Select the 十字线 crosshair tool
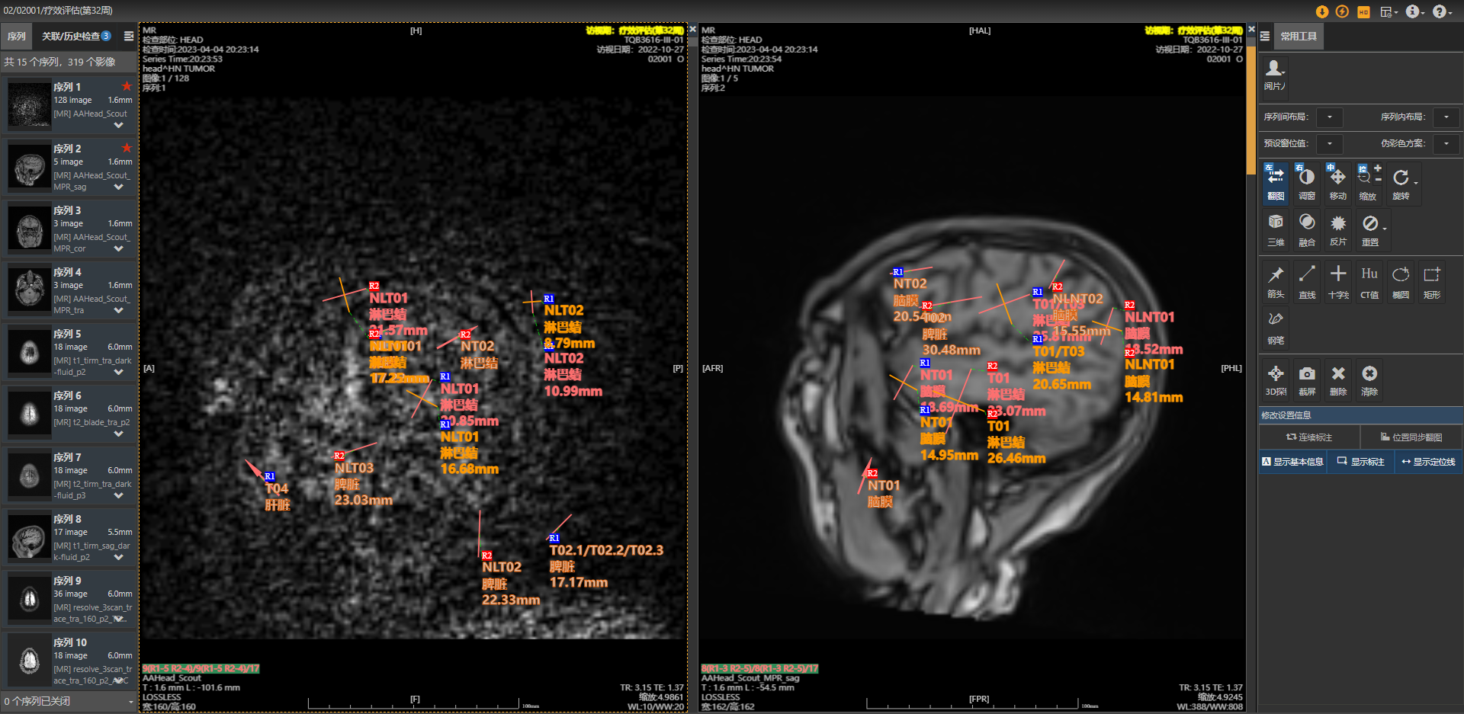 point(1338,281)
